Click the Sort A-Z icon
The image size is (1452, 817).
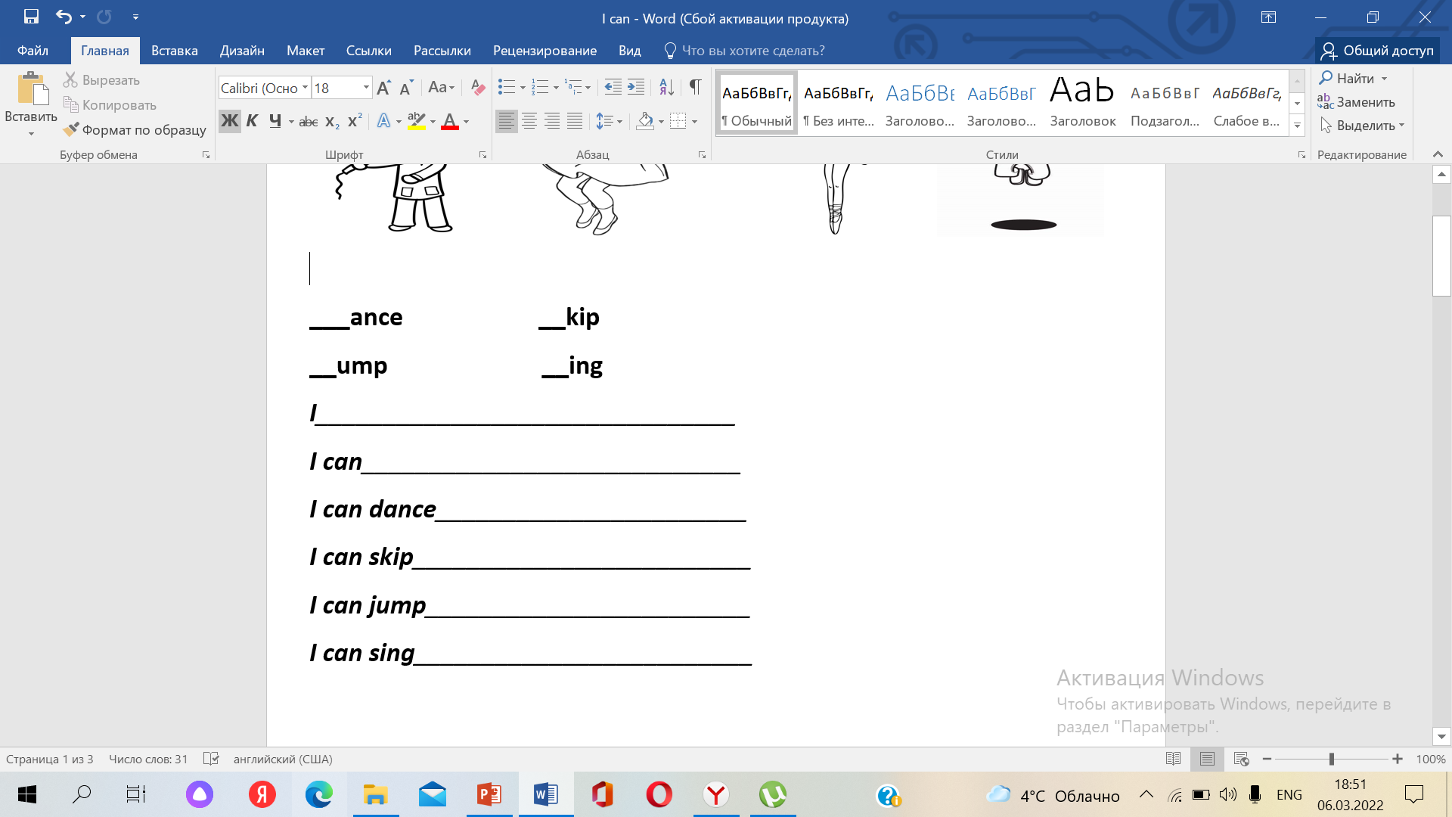[666, 88]
